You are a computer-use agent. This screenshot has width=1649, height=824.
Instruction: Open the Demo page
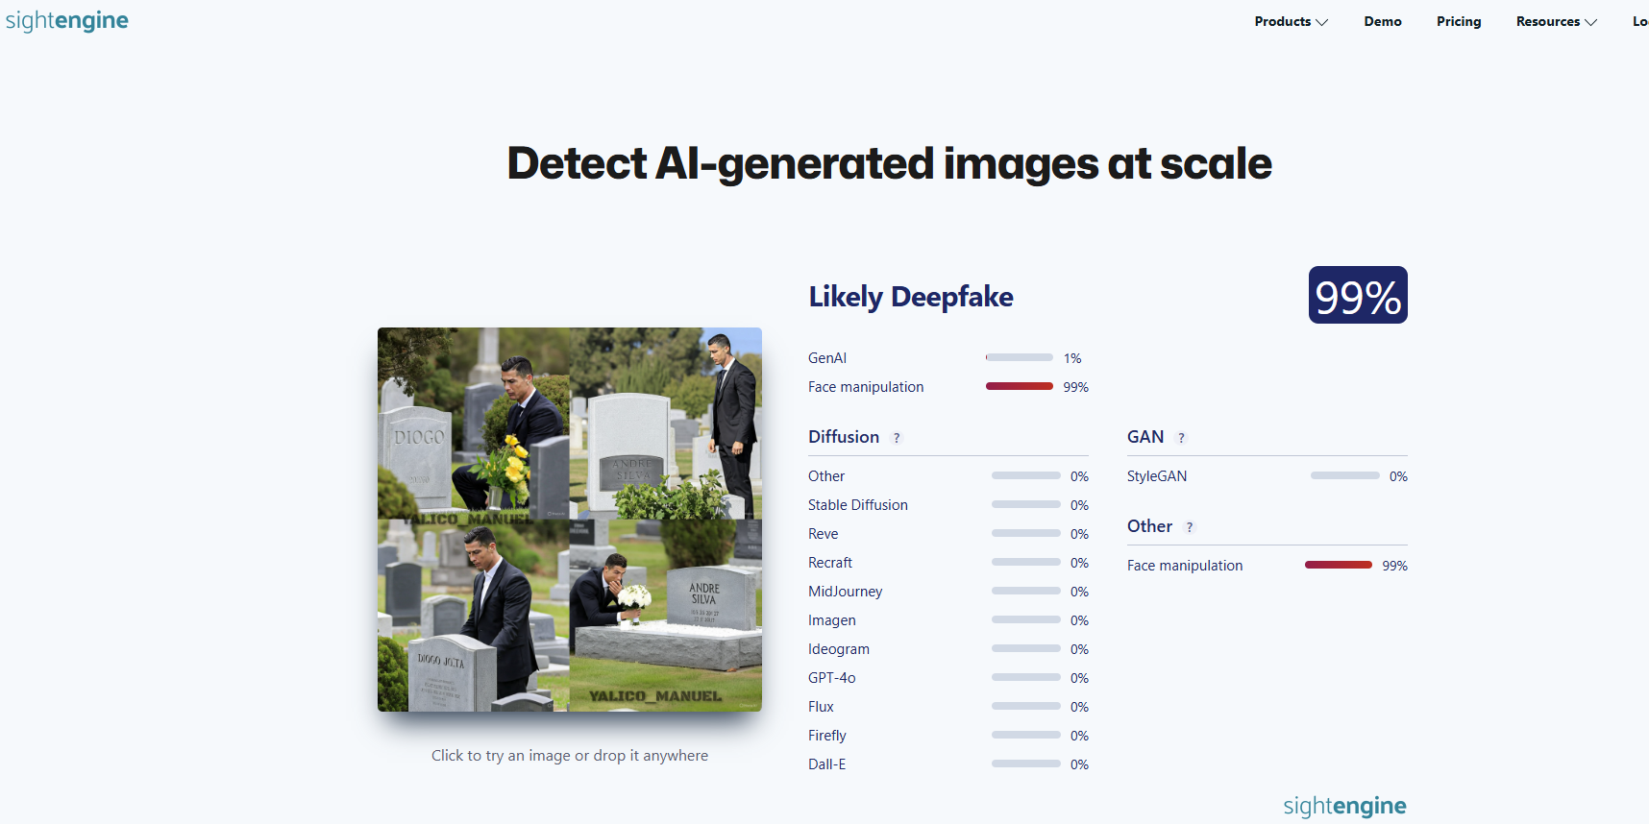[1382, 21]
